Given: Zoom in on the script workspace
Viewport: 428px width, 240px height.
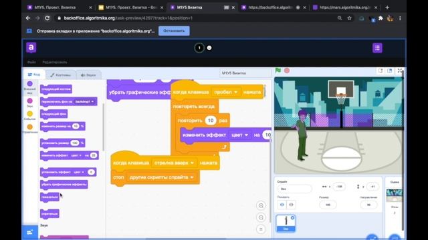Looking at the screenshot, I should (x=261, y=205).
